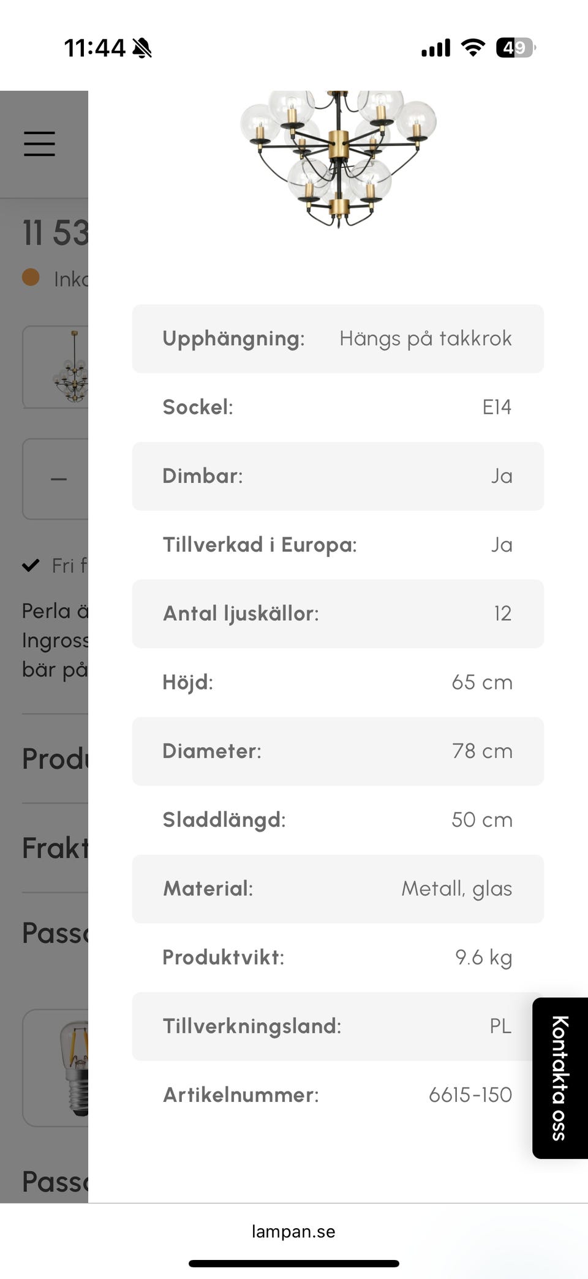Screen dimensions: 588x1279
Task: Expand the Frakt section
Action: [55, 848]
